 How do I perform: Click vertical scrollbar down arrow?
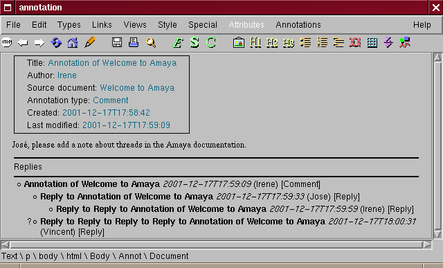pyautogui.click(x=437, y=234)
